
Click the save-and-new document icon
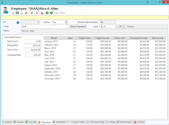(x=21, y=13)
